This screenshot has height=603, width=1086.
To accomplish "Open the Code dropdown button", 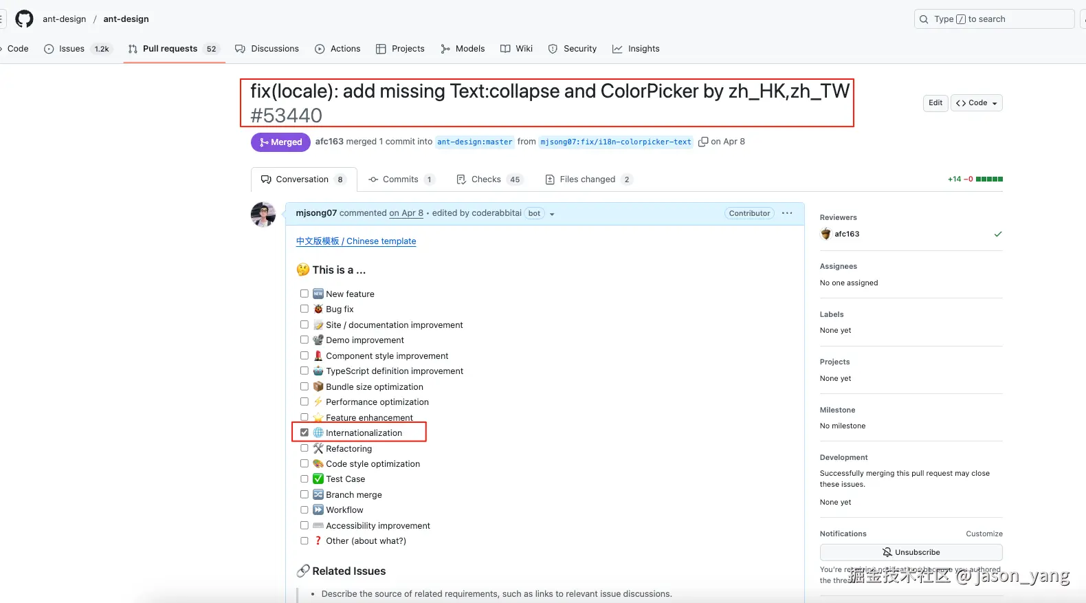I will click(977, 103).
